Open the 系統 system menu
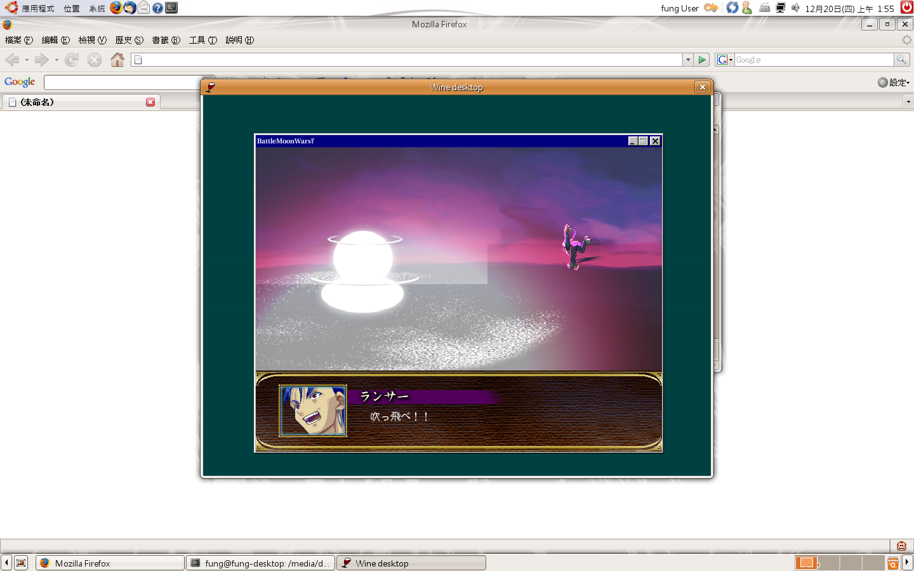Viewport: 914px width, 571px height. click(97, 8)
